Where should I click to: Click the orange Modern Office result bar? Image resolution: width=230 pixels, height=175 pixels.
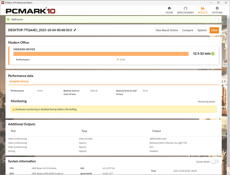[x=101, y=54]
